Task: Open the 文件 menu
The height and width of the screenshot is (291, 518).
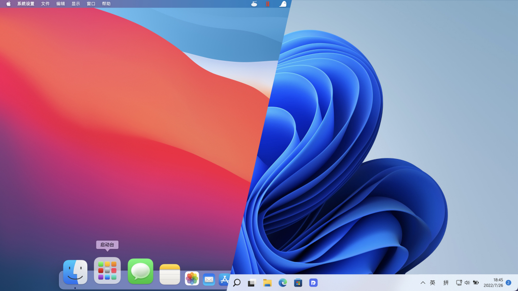Action: coord(45,3)
